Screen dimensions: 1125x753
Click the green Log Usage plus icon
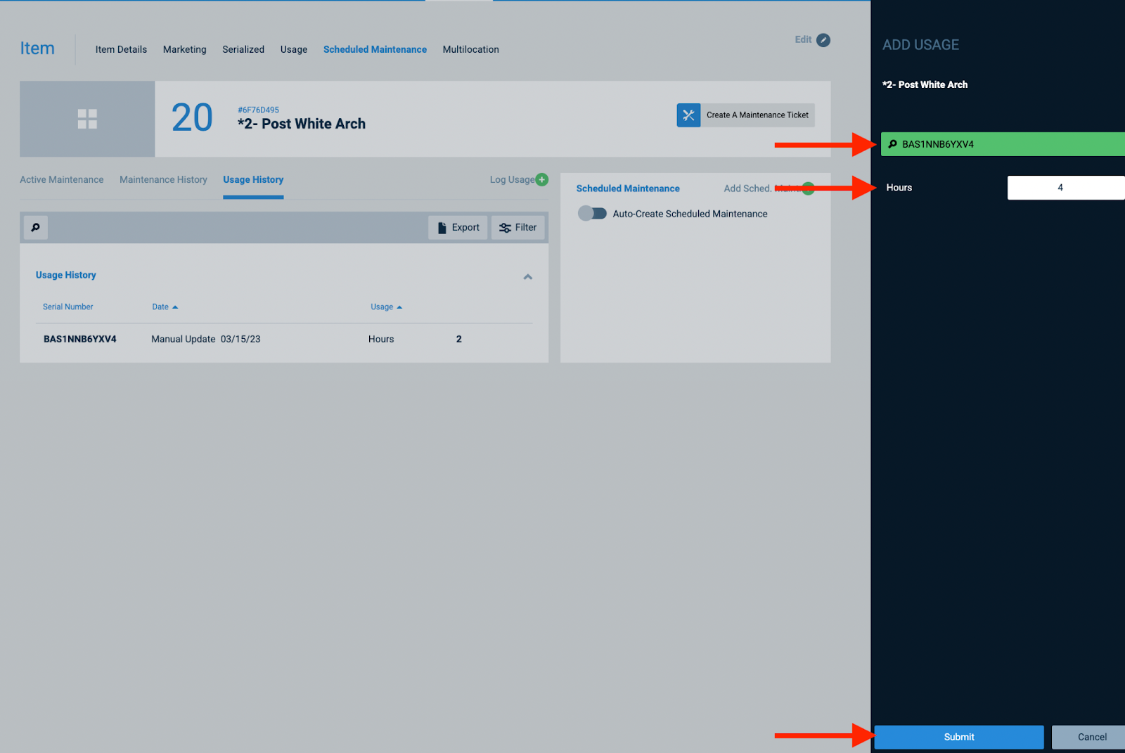point(541,179)
